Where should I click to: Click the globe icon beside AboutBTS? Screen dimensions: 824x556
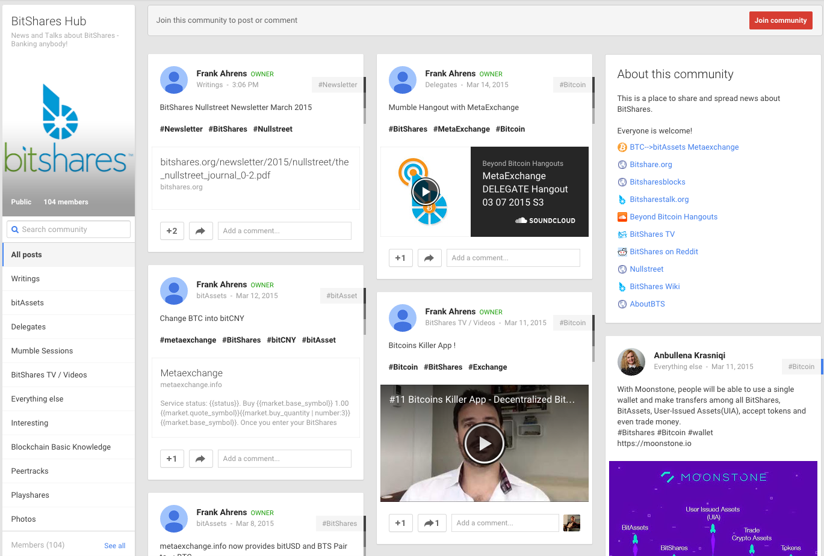[x=622, y=304]
